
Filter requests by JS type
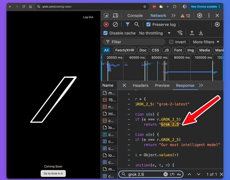166,50
